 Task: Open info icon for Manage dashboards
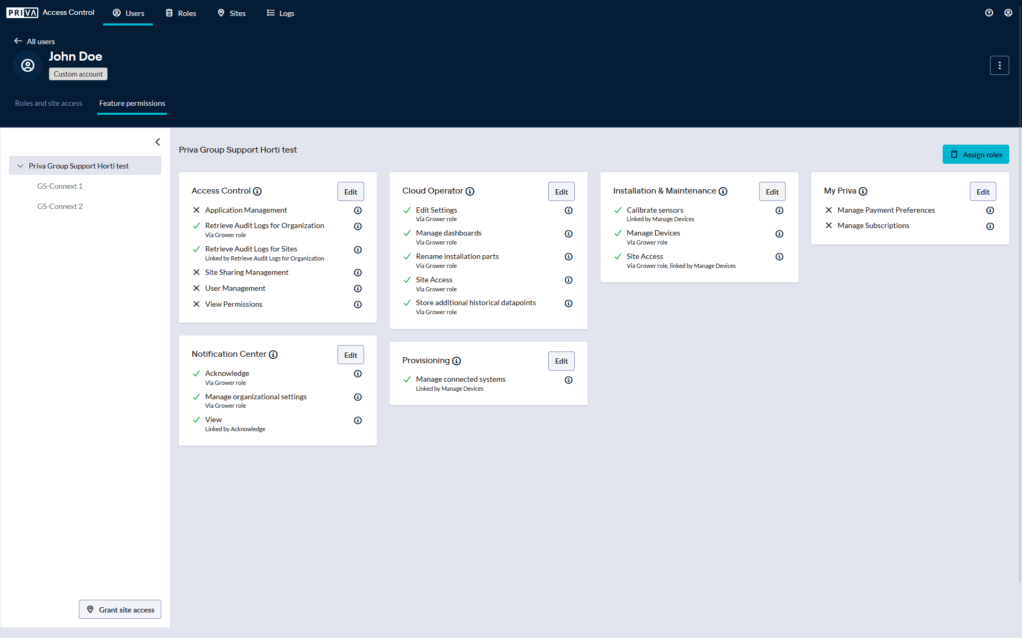click(x=568, y=234)
